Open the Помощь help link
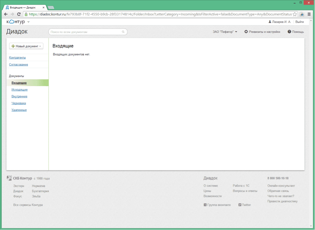315x230 pixels. pyautogui.click(x=296, y=32)
